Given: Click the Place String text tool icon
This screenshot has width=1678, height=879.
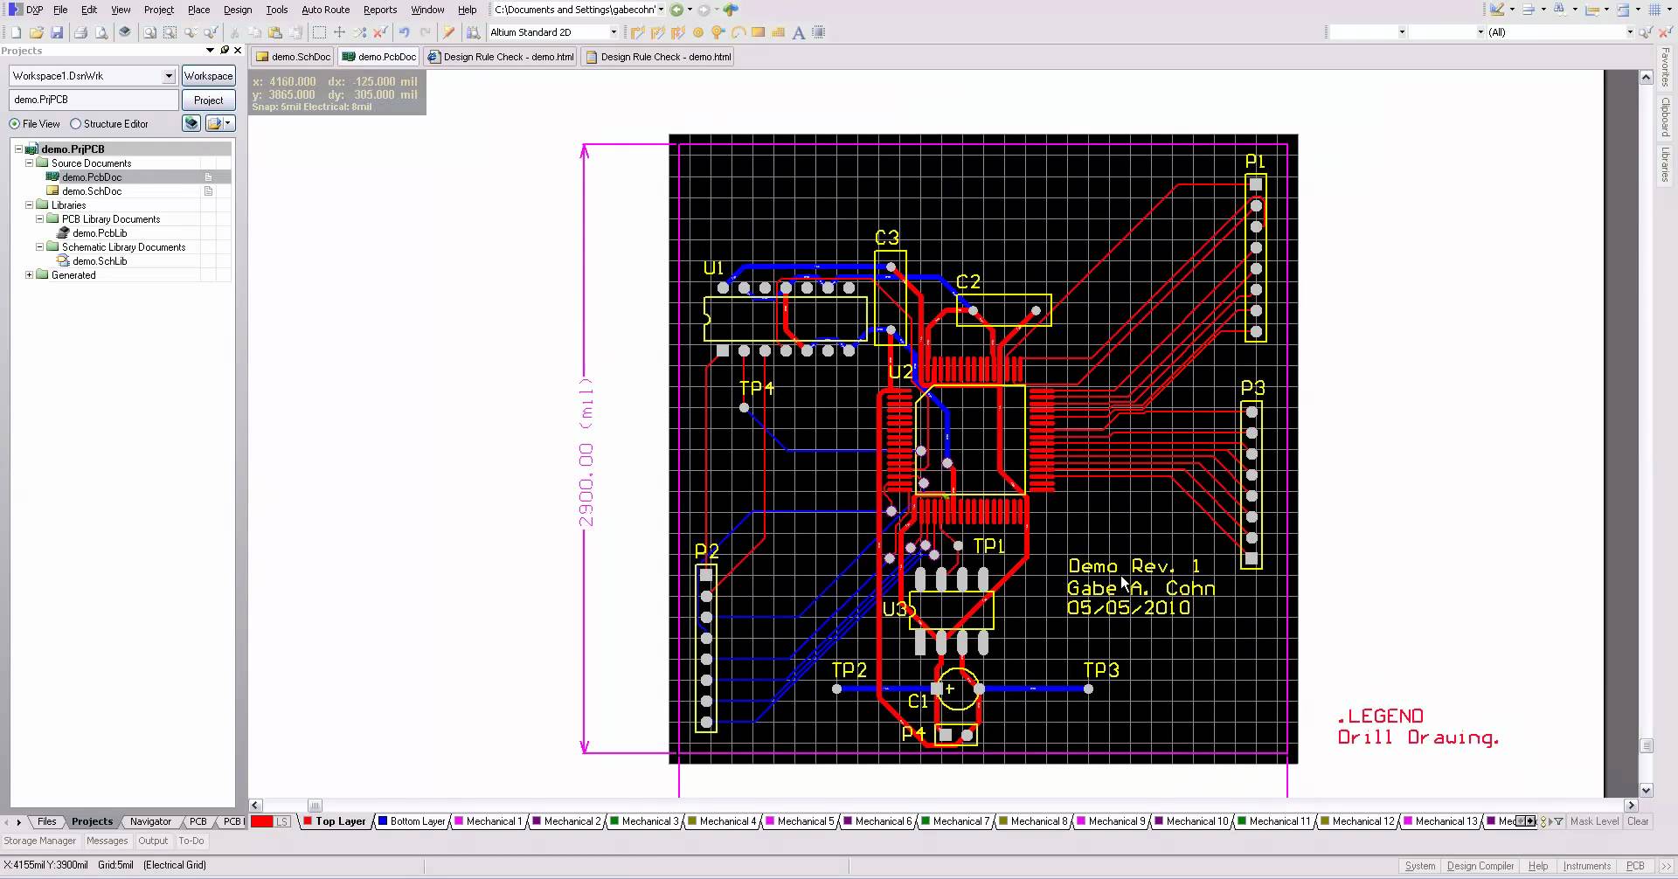Looking at the screenshot, I should (x=798, y=32).
